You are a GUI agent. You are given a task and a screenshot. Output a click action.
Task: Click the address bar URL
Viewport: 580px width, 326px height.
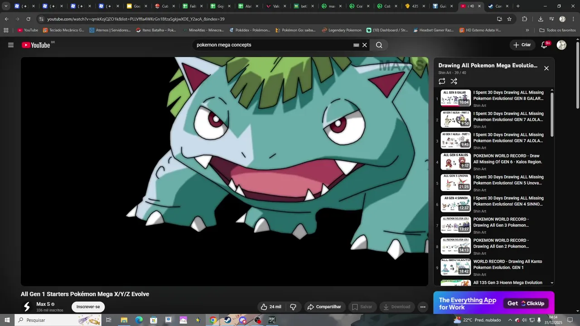[136, 19]
